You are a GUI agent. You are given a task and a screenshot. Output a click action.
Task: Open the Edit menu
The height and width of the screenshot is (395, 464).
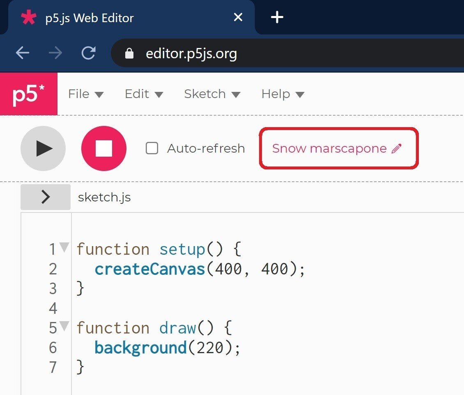144,94
